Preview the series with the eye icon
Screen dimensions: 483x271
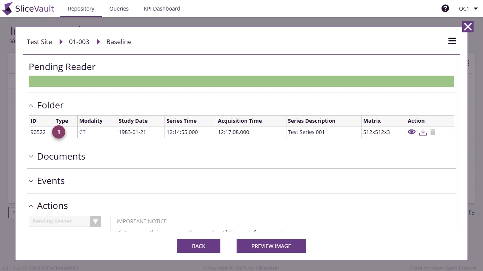[412, 132]
